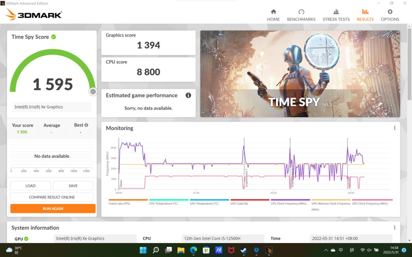
Task: Open Options gear icon
Action: (x=390, y=12)
